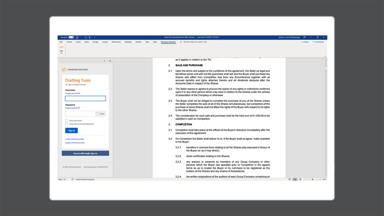Open the Forgot password link
384x216 pixels.
point(72,108)
